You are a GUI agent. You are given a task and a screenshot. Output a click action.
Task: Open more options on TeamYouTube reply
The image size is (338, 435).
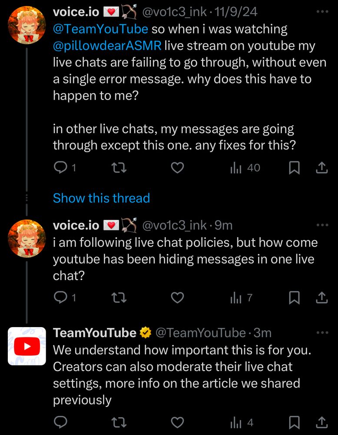coord(322,333)
